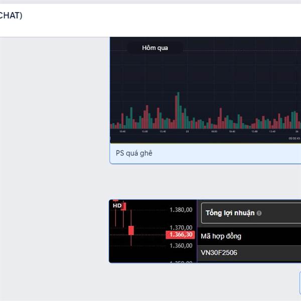Viewport: 301px width, 301px height.
Task: Click the 1.360,00 price axis label
Action: [x=181, y=245]
